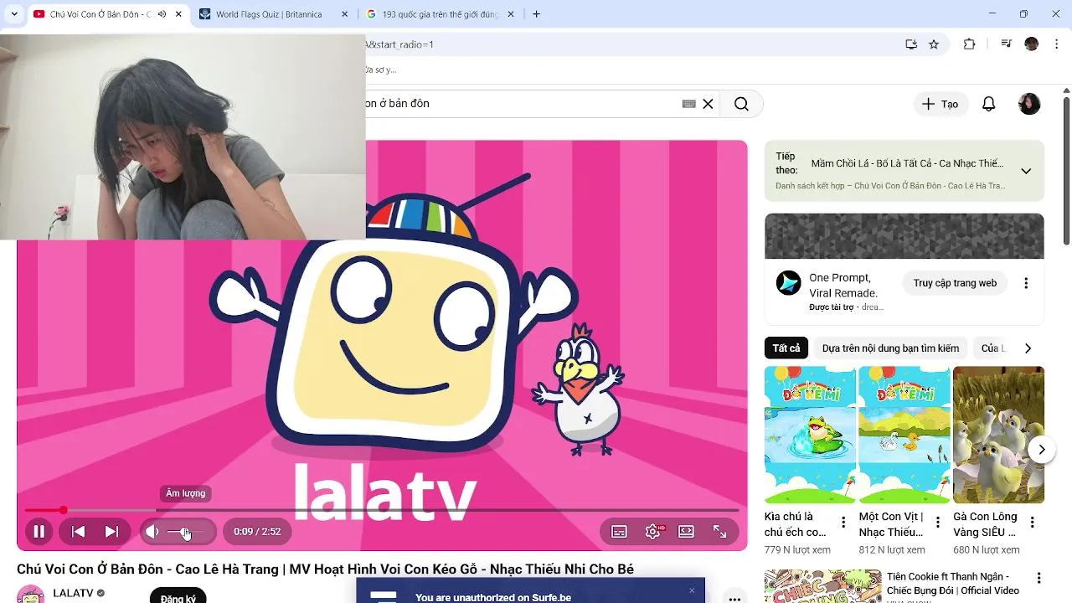This screenshot has height=603, width=1072.
Task: Open options for Tiên Cookie video
Action: tap(1038, 578)
